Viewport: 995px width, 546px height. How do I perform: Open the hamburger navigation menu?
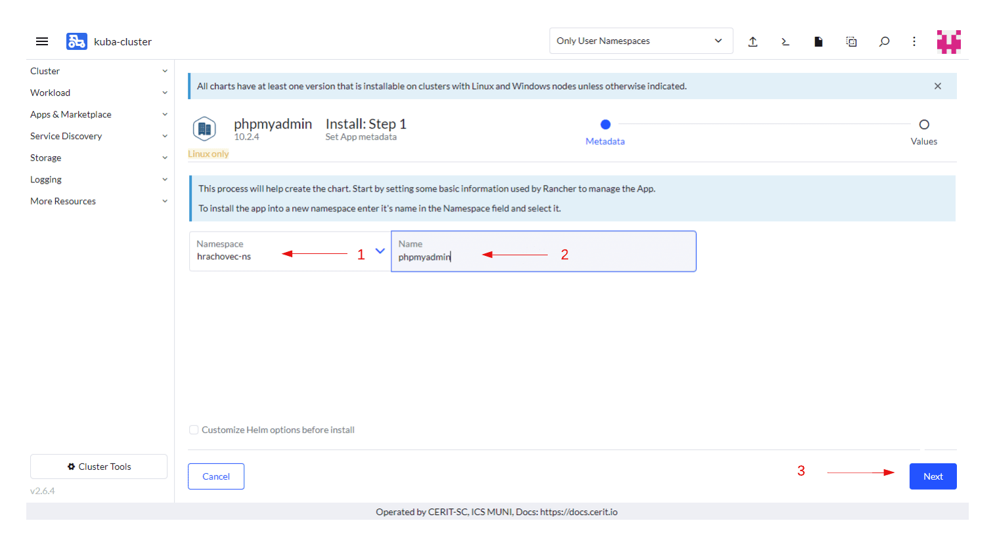tap(42, 41)
